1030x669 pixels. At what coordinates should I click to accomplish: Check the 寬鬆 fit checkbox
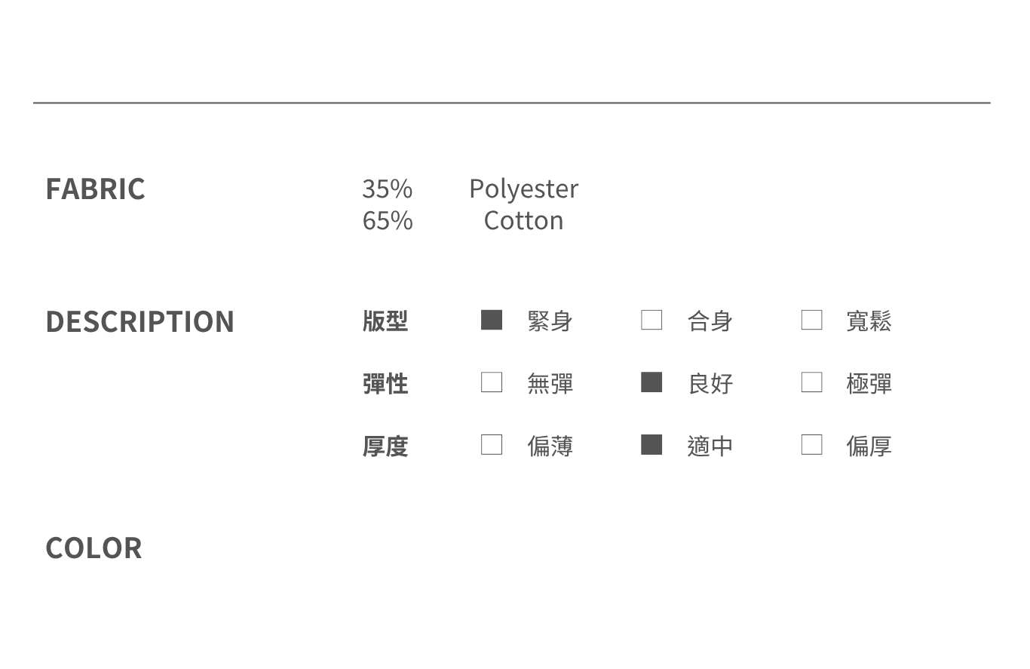[x=811, y=320]
